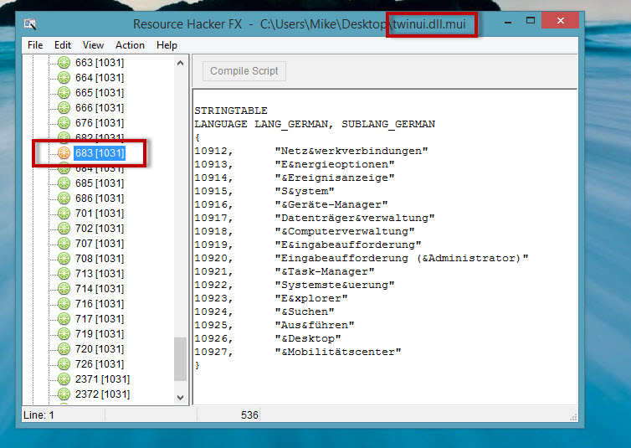The width and height of the screenshot is (631, 448).
Task: Click the green icon beside 719 [1031]
Action: [64, 333]
